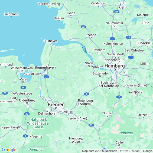153x153 pixels.
Task: Click the Südheide region label
Action: pyautogui.click(x=125, y=133)
